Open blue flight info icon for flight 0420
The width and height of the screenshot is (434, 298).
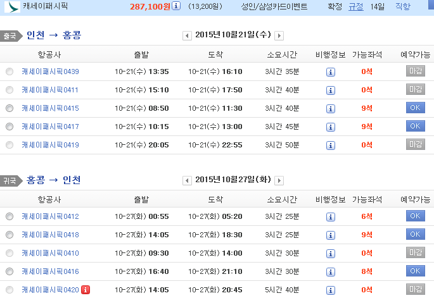(x=331, y=290)
